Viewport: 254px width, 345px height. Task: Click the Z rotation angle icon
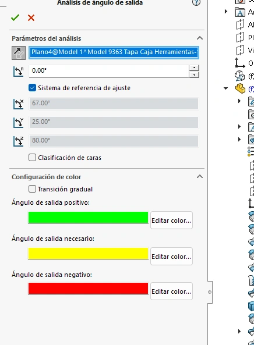[18, 141]
